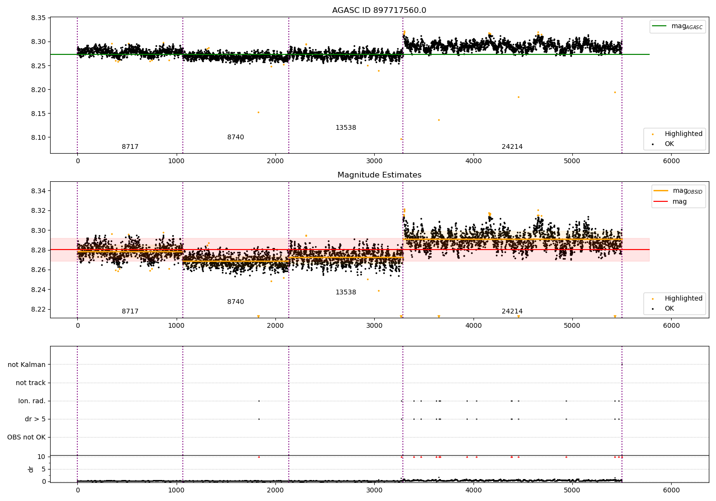This screenshot has height=501, width=716.
Task: Click the green mag AGASC legend line sample
Action: tap(660, 26)
